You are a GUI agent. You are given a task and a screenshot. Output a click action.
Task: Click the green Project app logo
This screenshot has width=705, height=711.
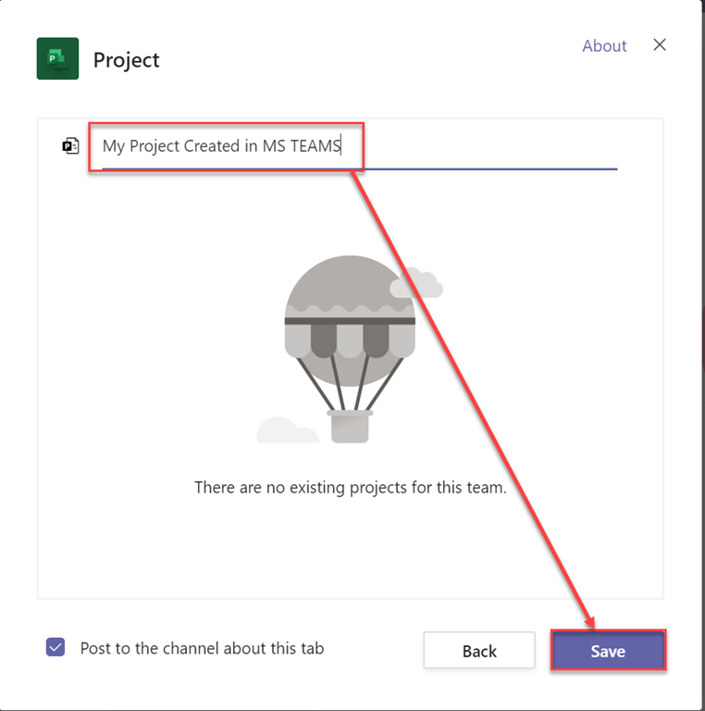tap(57, 58)
